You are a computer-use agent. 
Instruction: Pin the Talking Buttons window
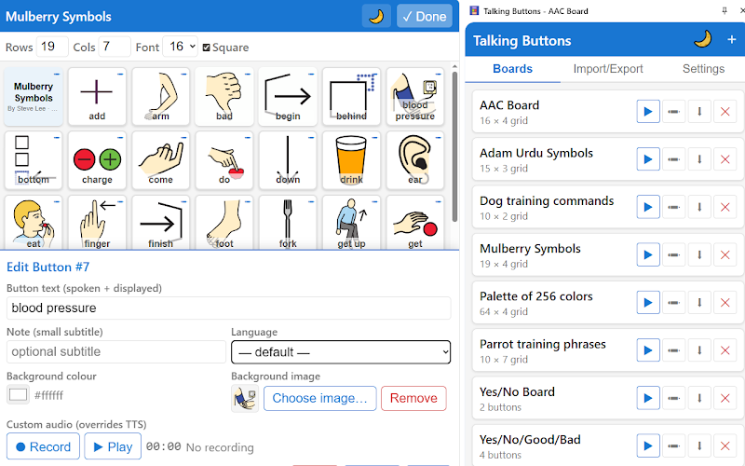click(725, 10)
